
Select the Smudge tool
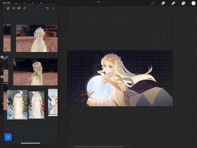click(163, 3)
